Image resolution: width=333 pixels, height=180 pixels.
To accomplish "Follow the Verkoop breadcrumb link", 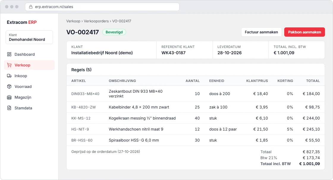I will coord(73,21).
